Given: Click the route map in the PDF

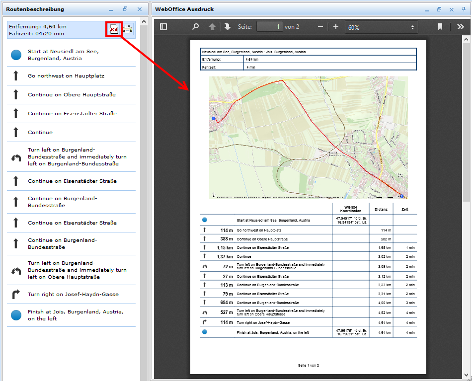Looking at the screenshot, I should point(308,138).
